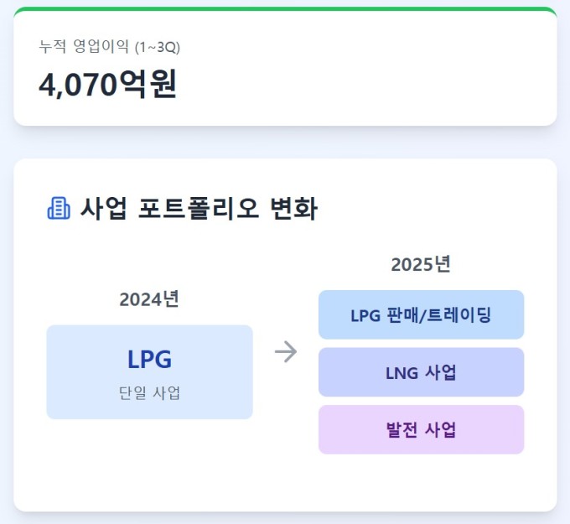
Task: Click the green accent bar atop the profit card
Action: tap(285, 9)
